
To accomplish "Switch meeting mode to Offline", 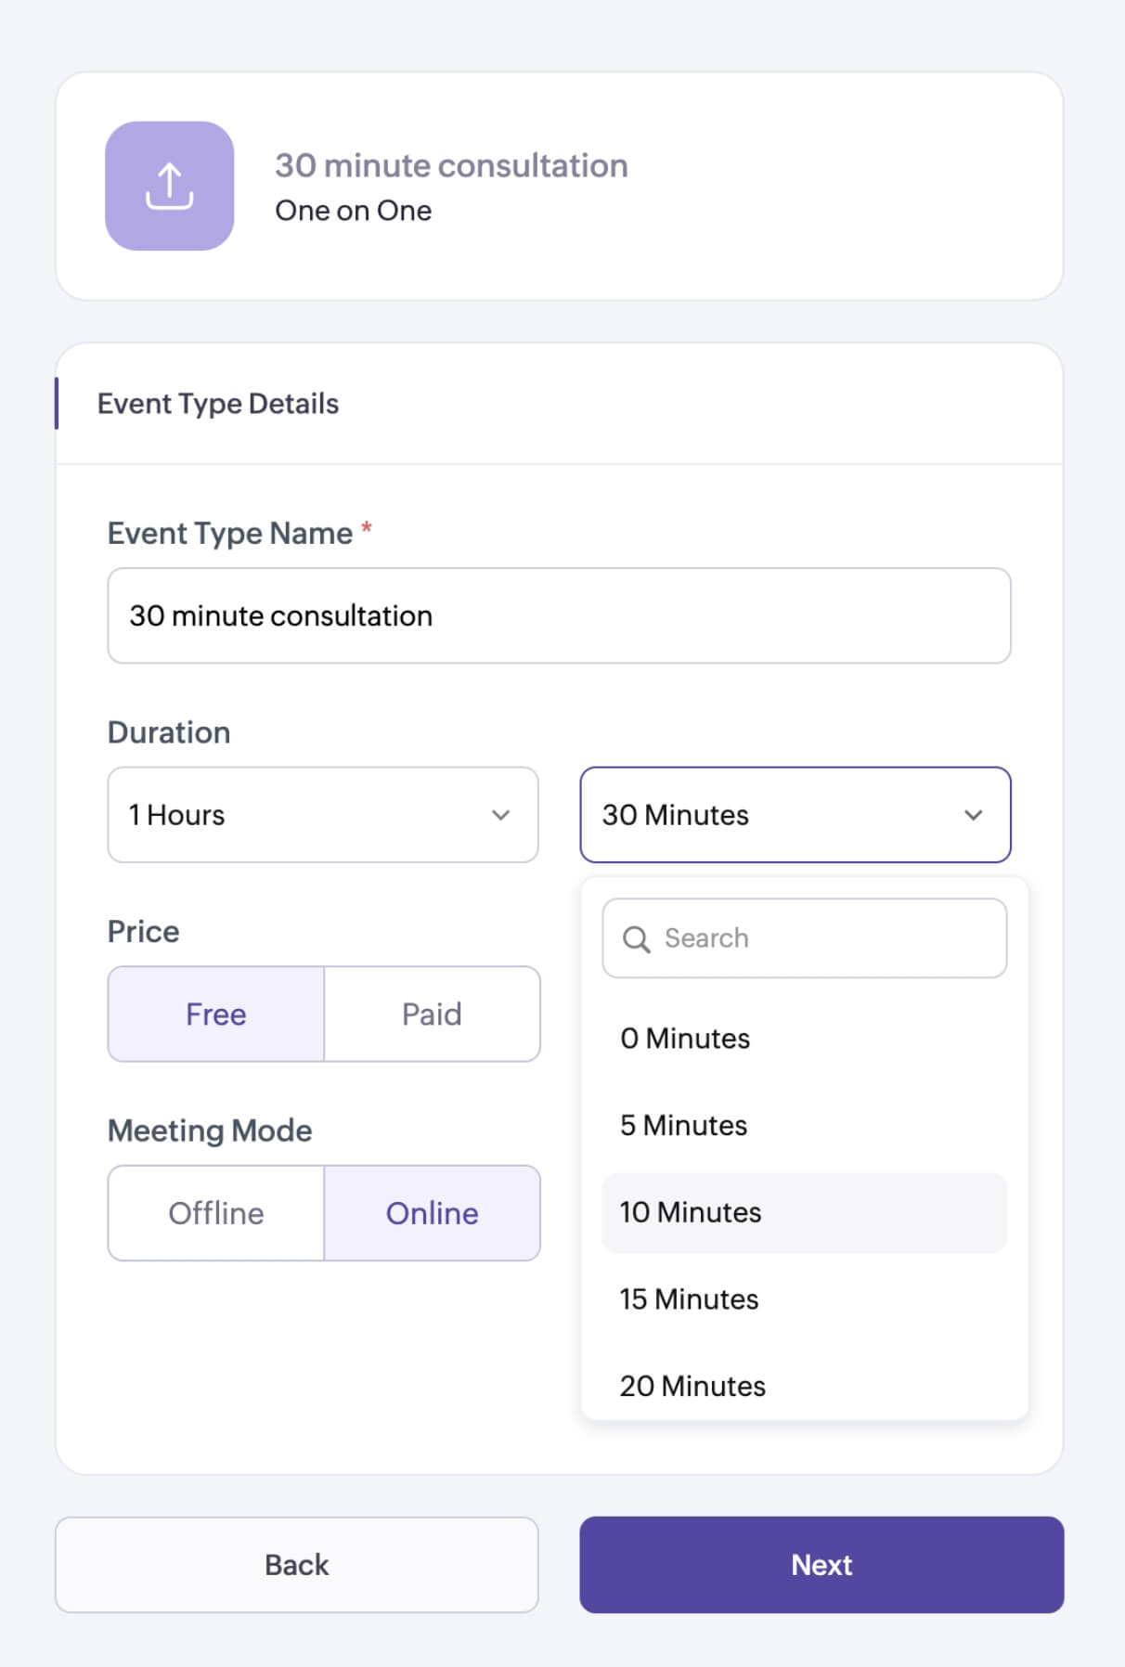I will (x=216, y=1213).
